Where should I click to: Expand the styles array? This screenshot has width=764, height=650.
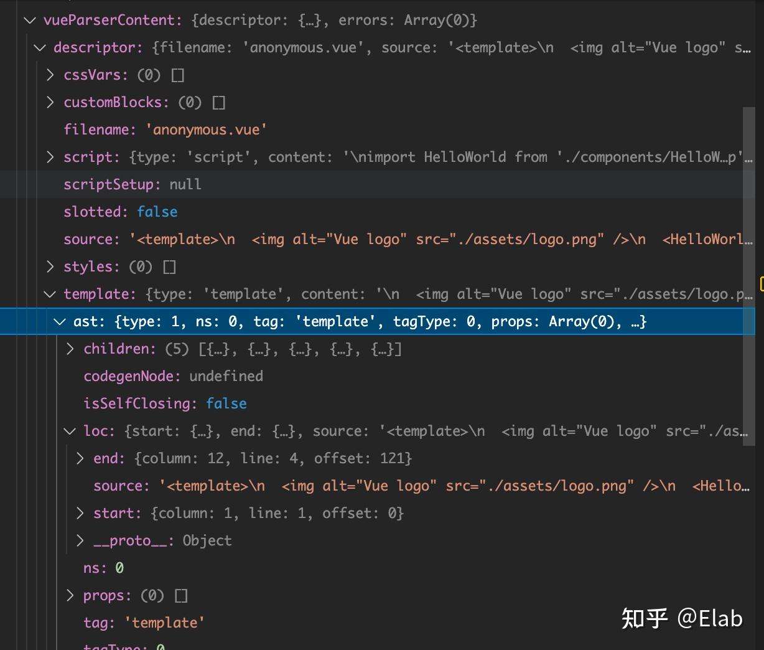[x=50, y=266]
